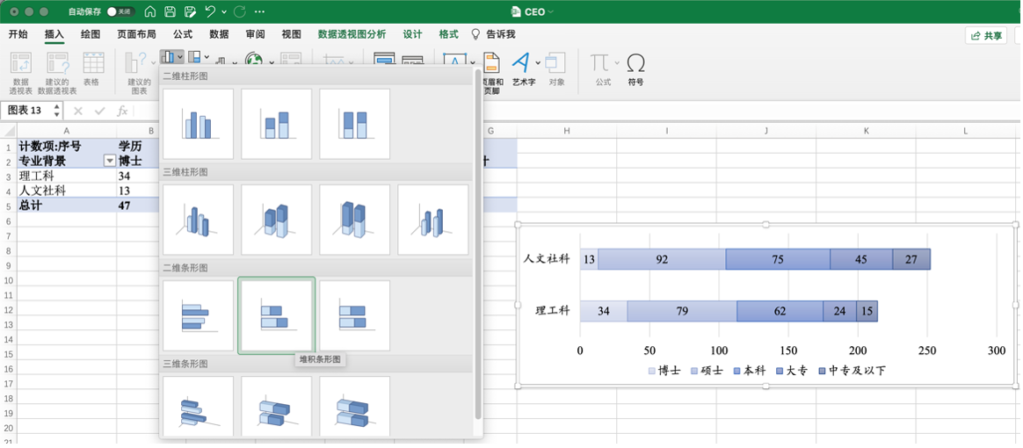Open the 专业背景 filter dropdown

coord(110,161)
